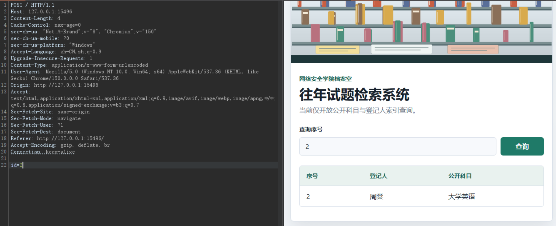The image size is (556, 226).
Task: Click the Content-Type header line
Action: (x=79, y=65)
